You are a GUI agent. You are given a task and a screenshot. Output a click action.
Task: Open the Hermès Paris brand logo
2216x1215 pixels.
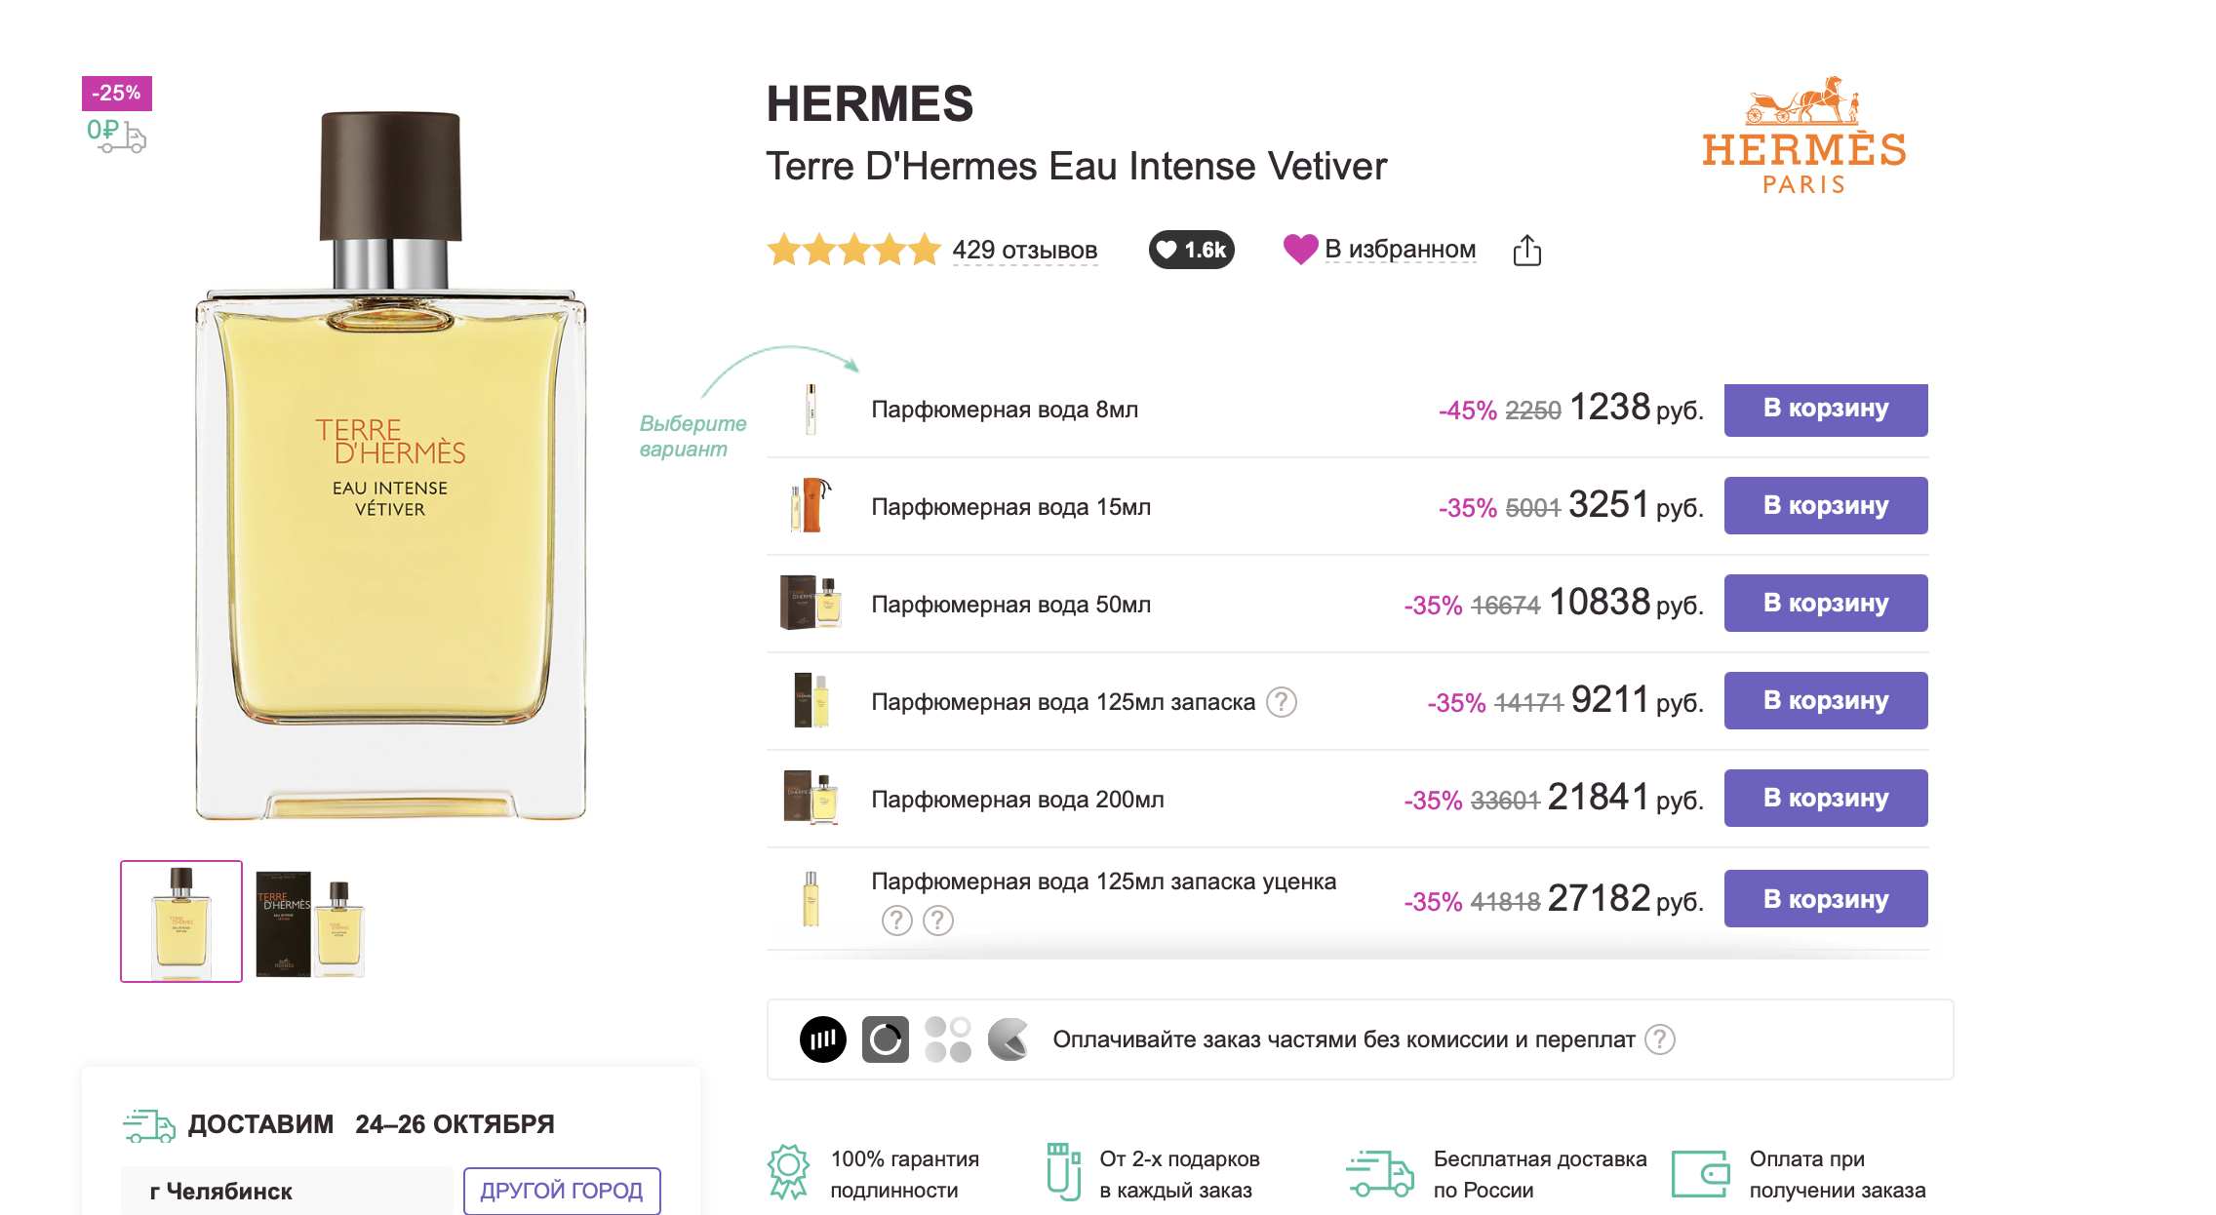click(1803, 137)
